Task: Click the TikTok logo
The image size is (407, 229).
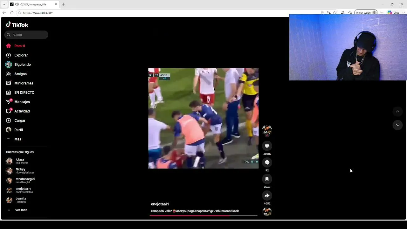Action: [x=17, y=24]
